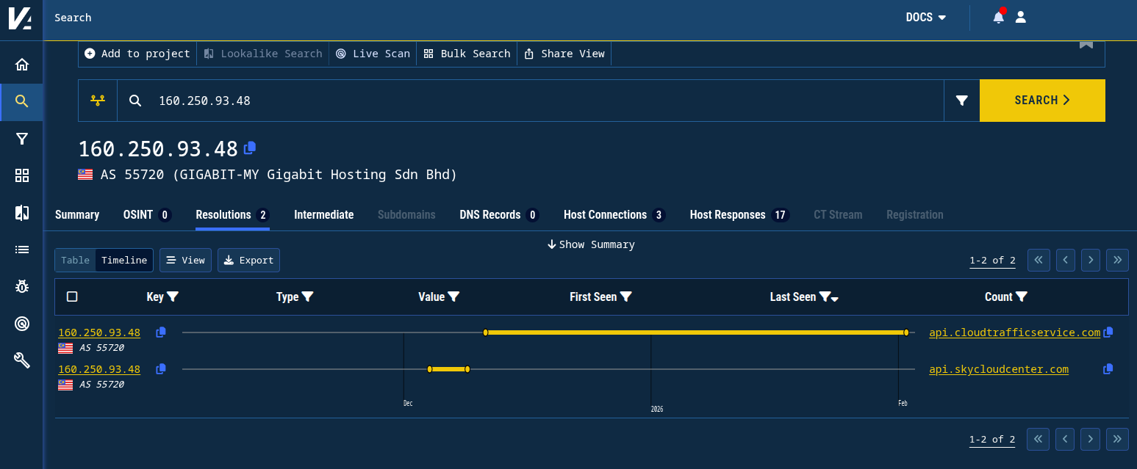Copy the IP address 160.250.93.48
Screen dimensions: 1137x469
pos(249,148)
